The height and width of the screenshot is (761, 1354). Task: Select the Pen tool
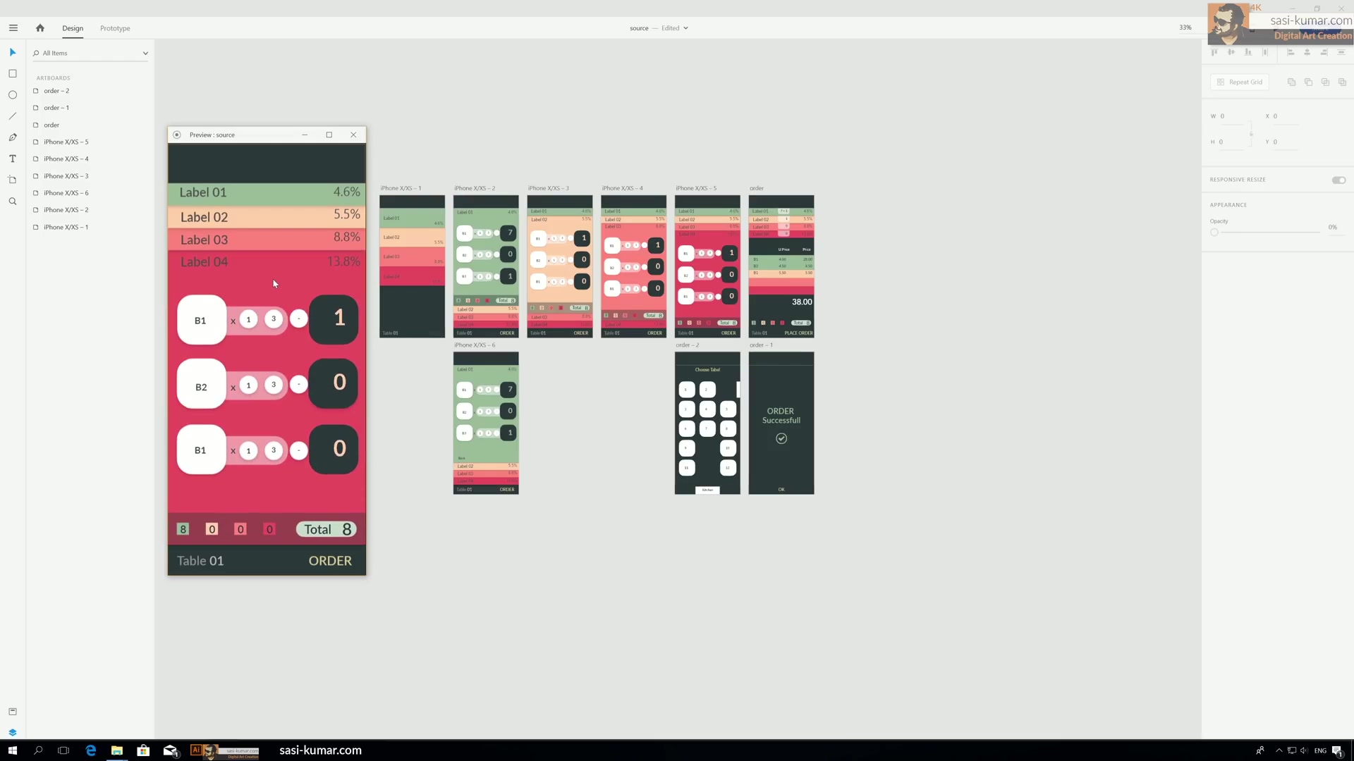(x=13, y=137)
